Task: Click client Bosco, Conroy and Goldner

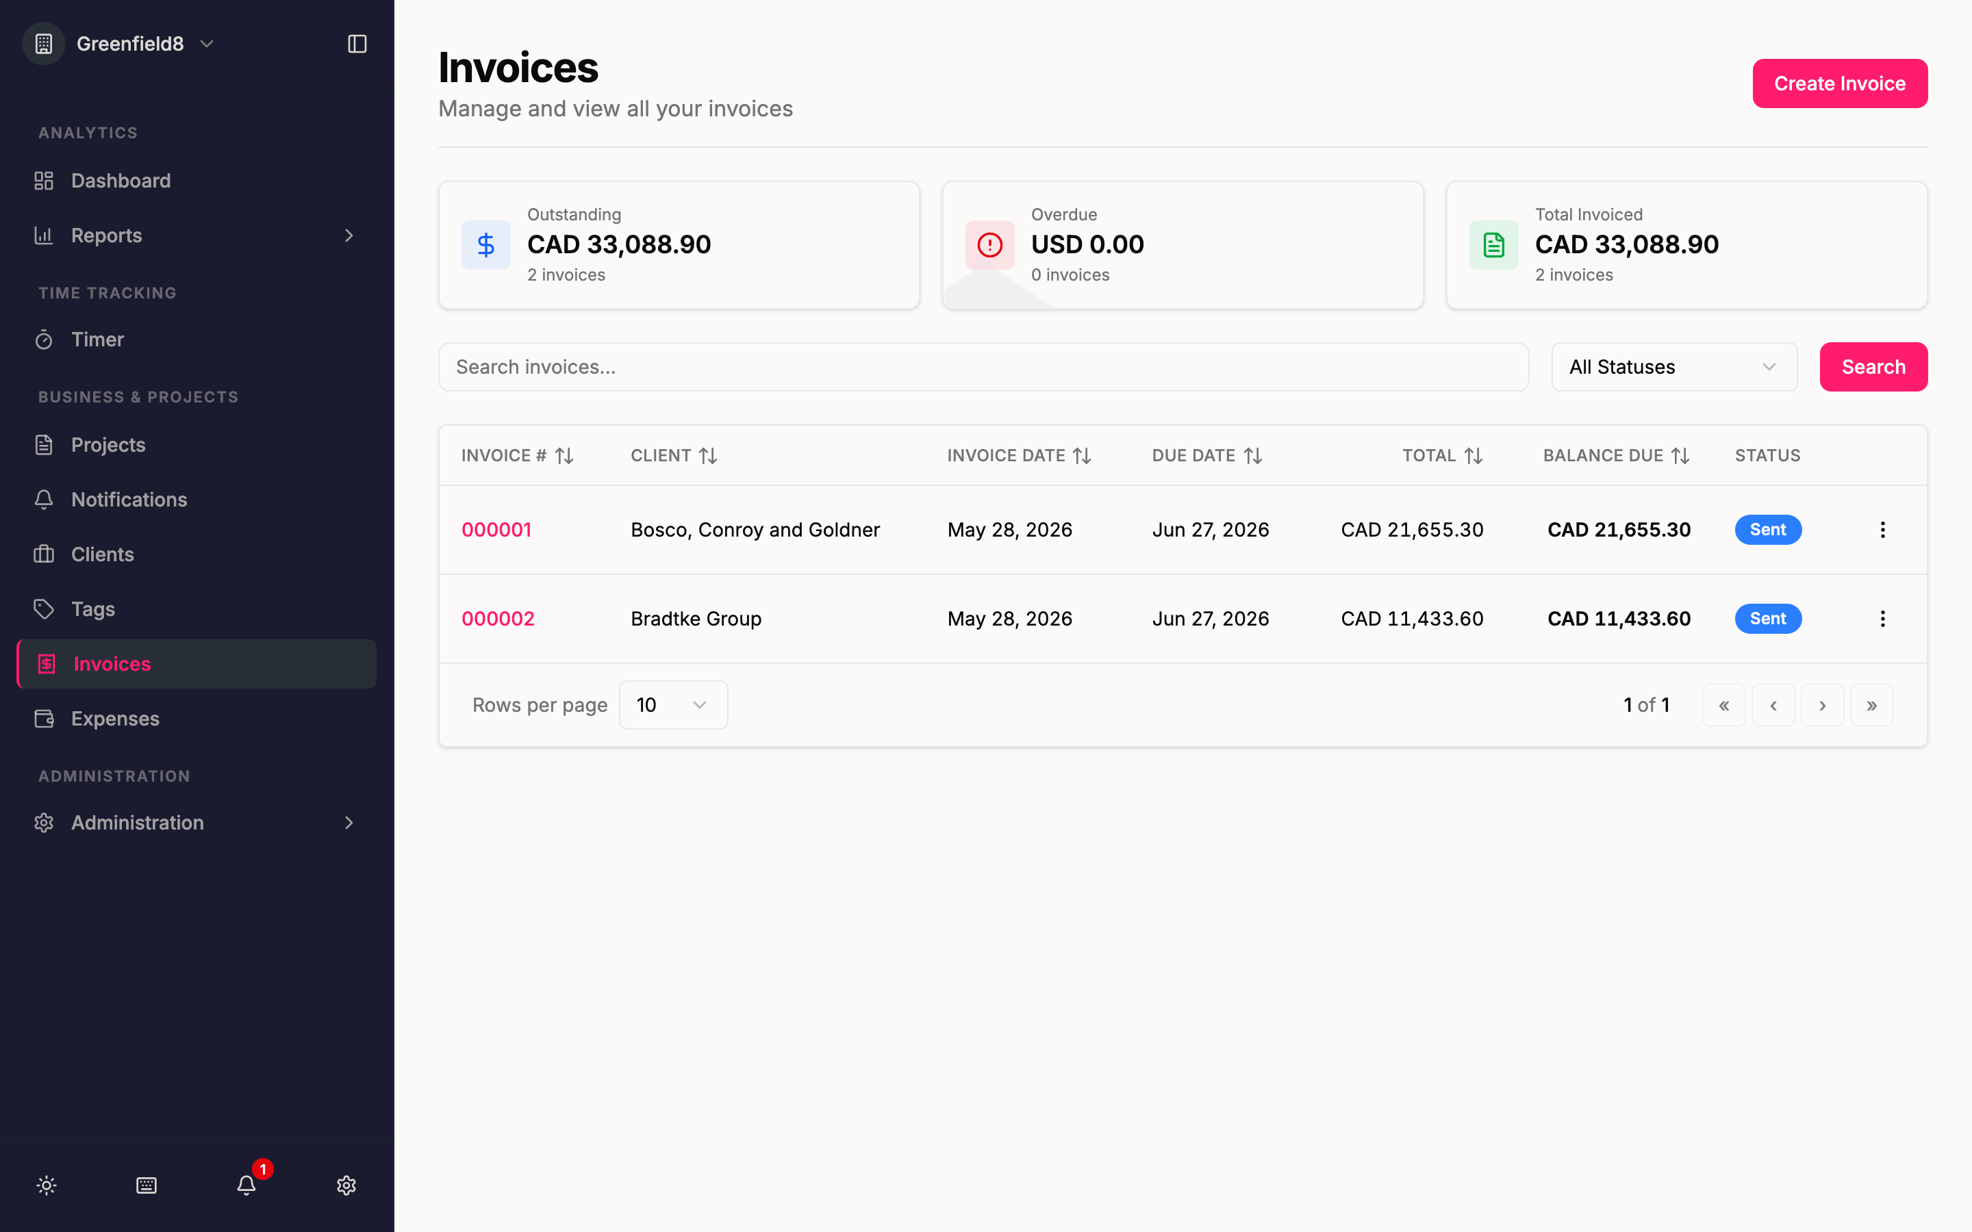Action: (755, 530)
